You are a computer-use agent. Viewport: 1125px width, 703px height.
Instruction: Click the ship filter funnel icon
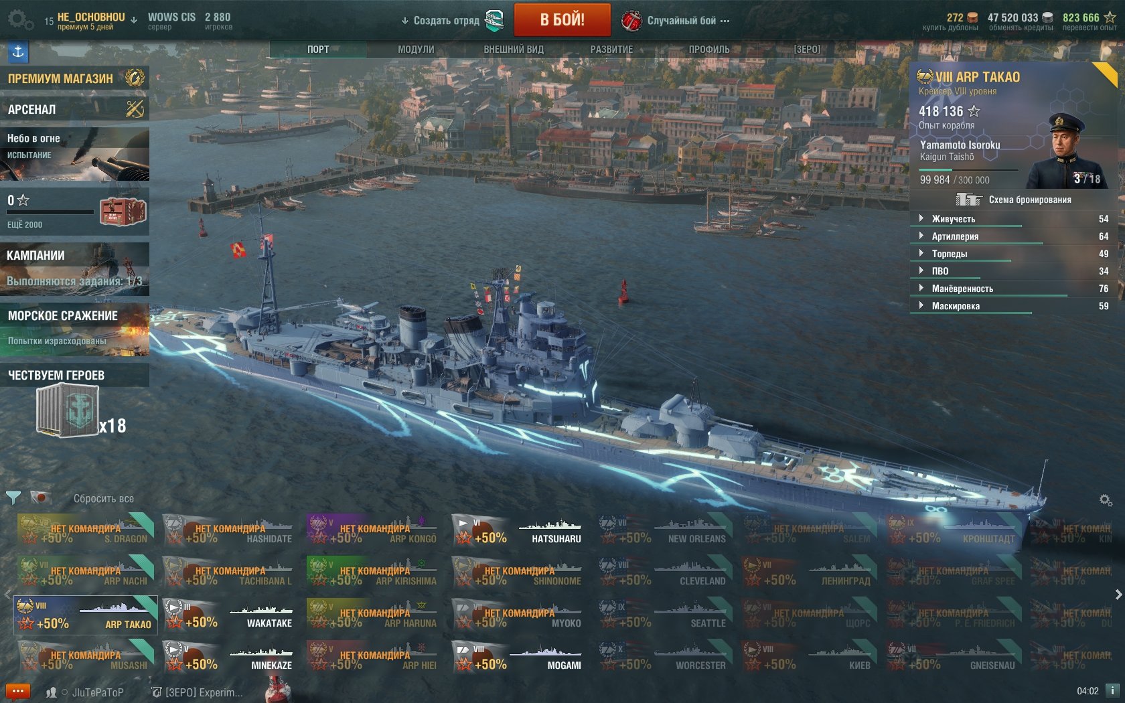point(13,498)
